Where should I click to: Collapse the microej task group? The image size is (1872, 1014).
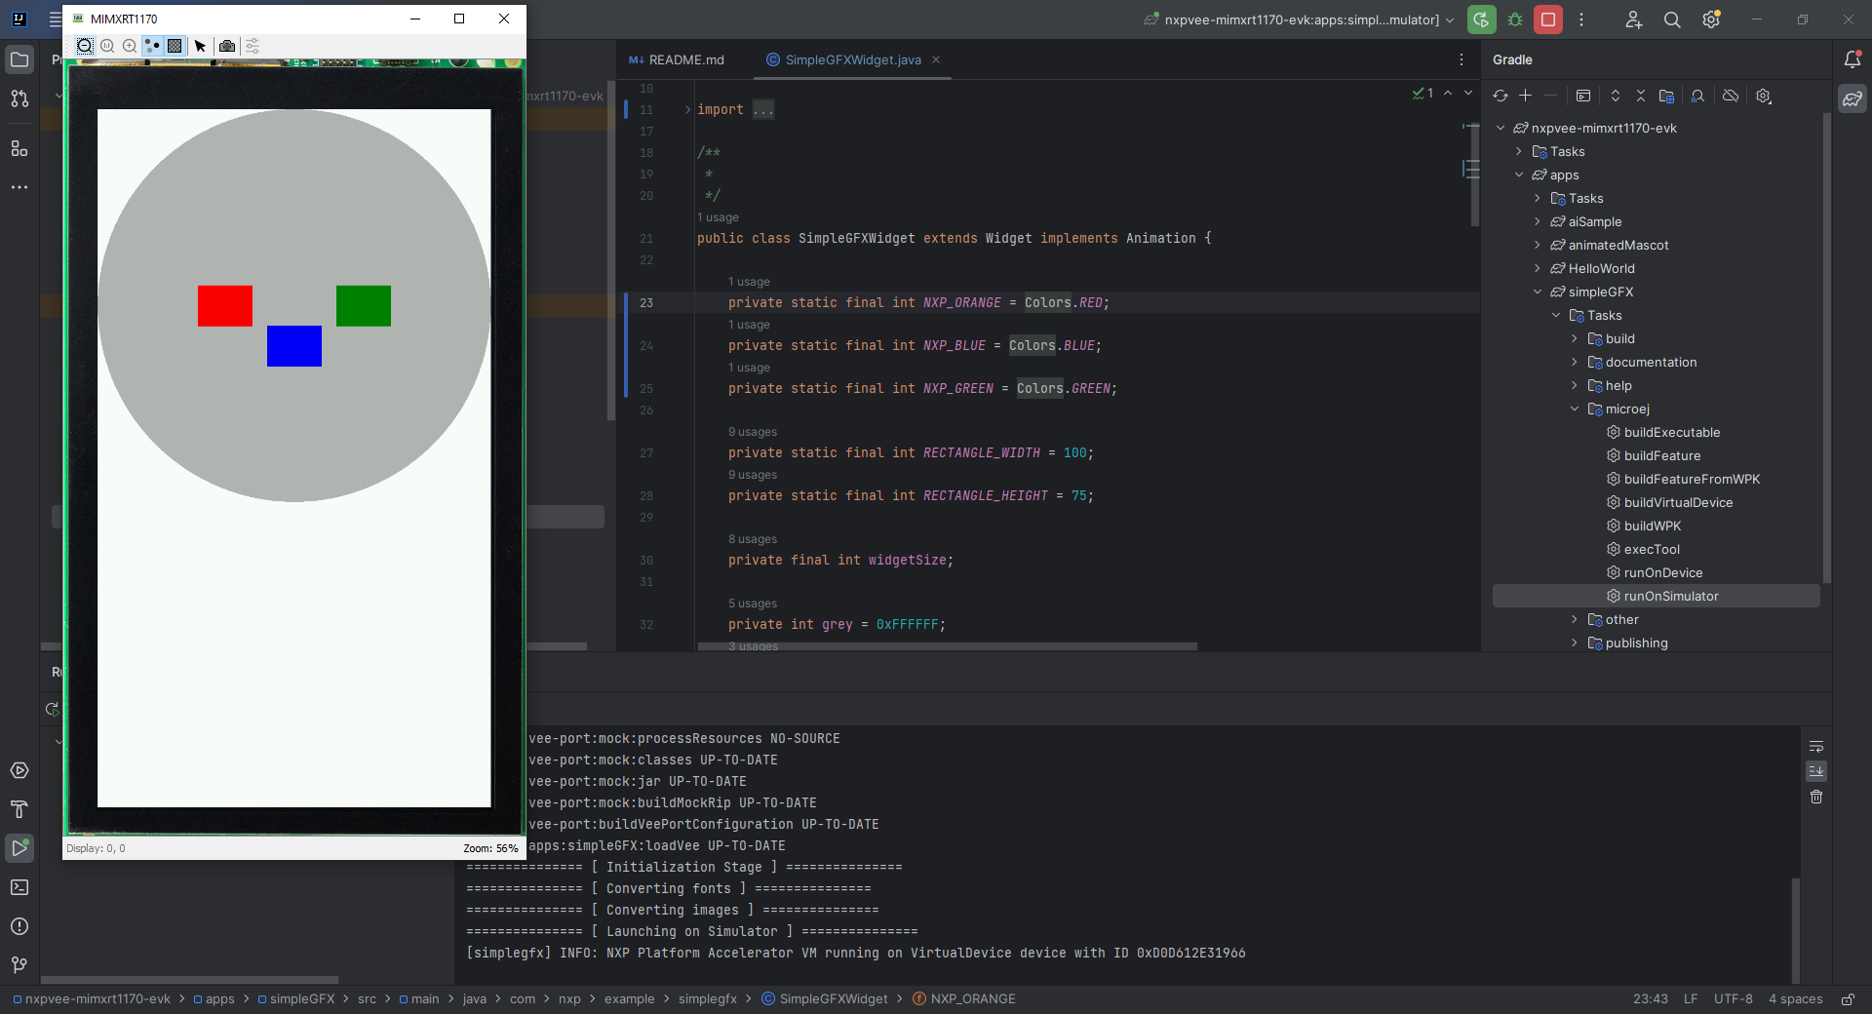[x=1575, y=409]
